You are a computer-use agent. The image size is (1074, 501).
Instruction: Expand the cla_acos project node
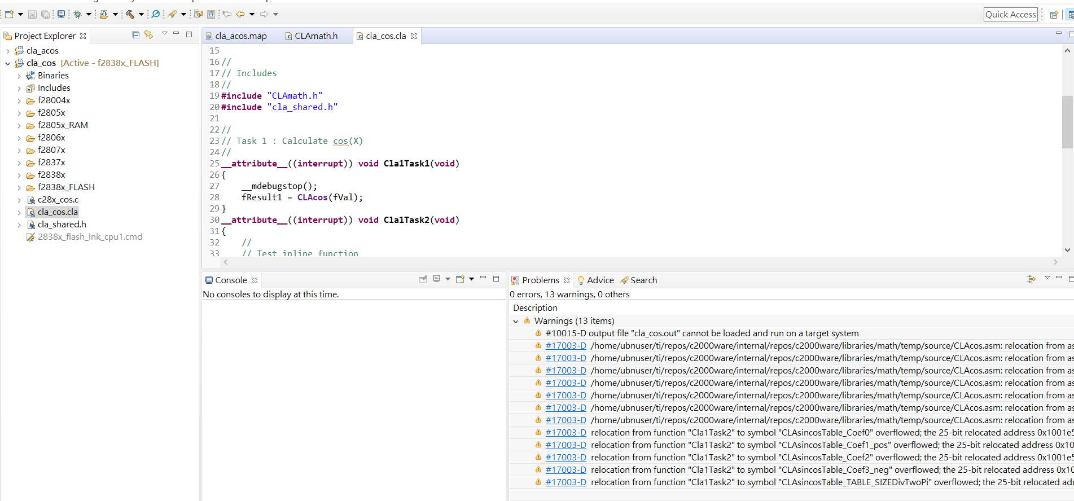(7, 51)
